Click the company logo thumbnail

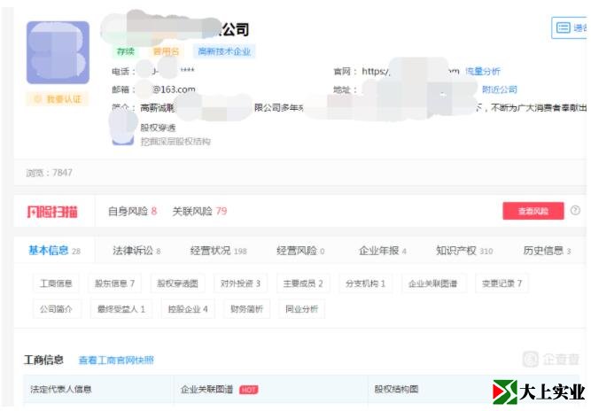pos(58,53)
